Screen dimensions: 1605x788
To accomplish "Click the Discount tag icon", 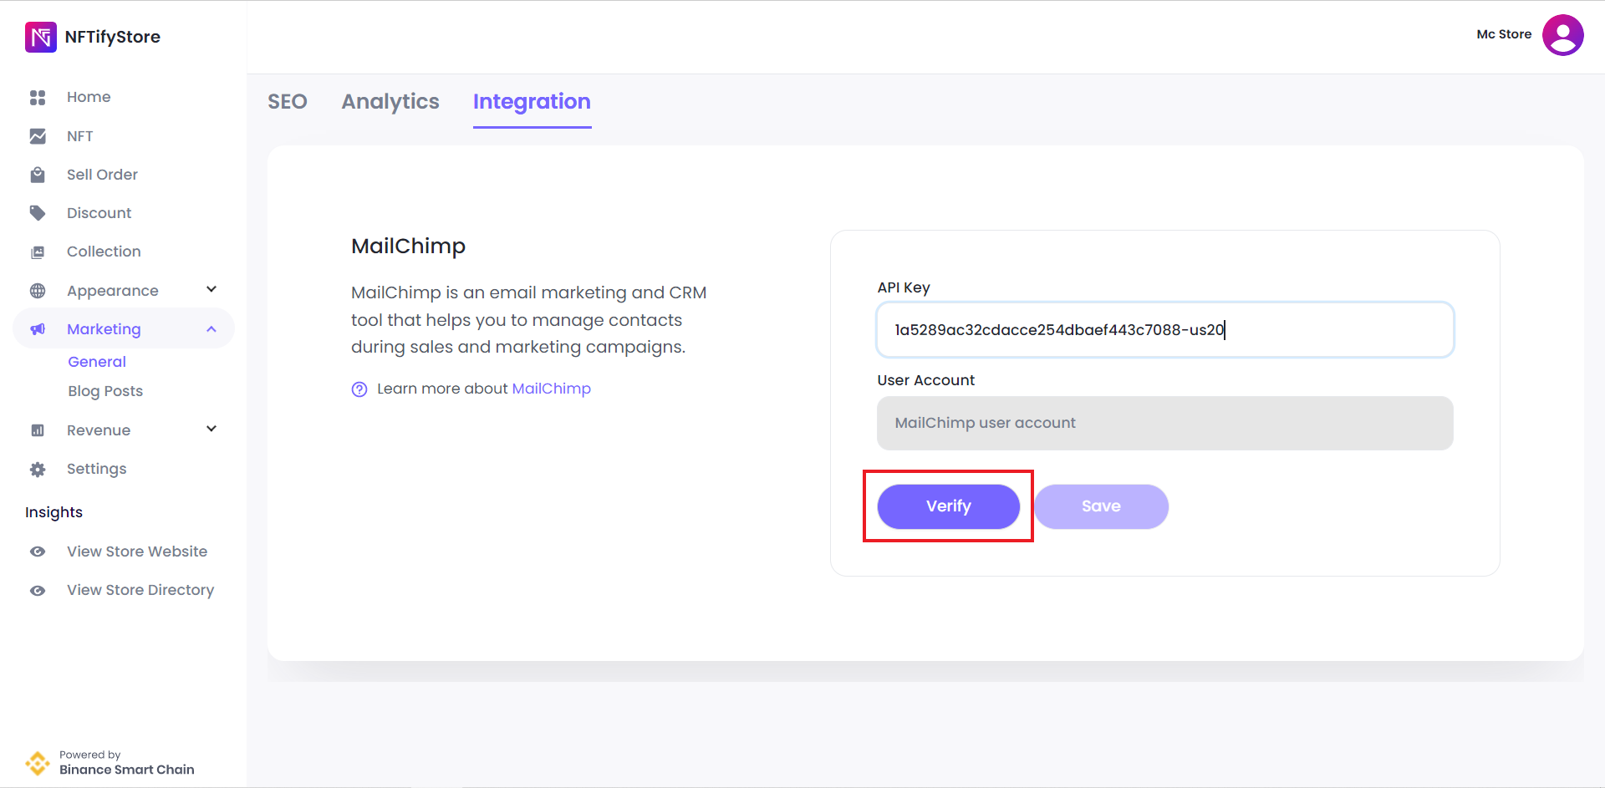I will point(38,213).
